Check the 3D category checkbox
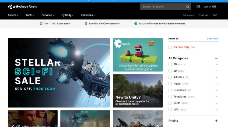This screenshot has height=127, width=228. pos(170,64)
